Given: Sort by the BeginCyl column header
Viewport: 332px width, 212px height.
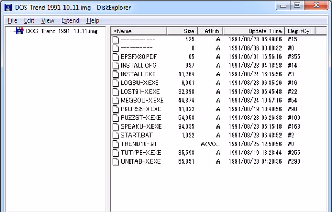Looking at the screenshot, I should click(300, 31).
